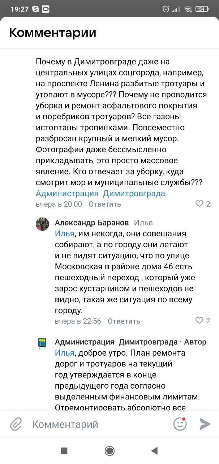
Task: Like Александр Баранов's comment
Action: point(199,320)
